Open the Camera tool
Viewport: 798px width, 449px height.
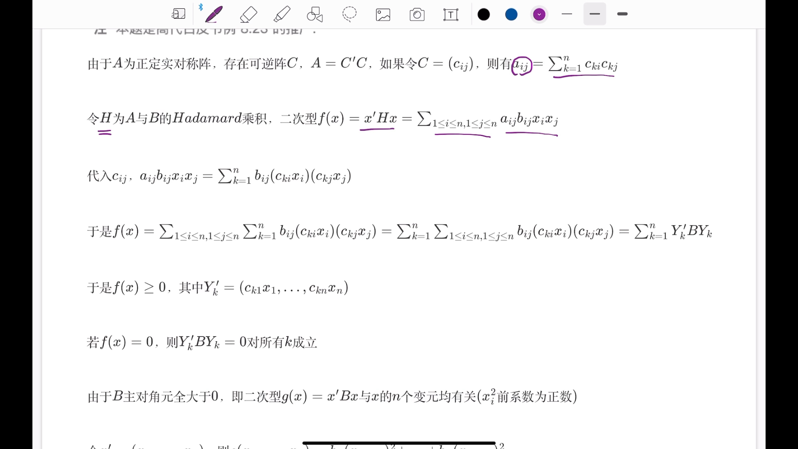pos(417,15)
